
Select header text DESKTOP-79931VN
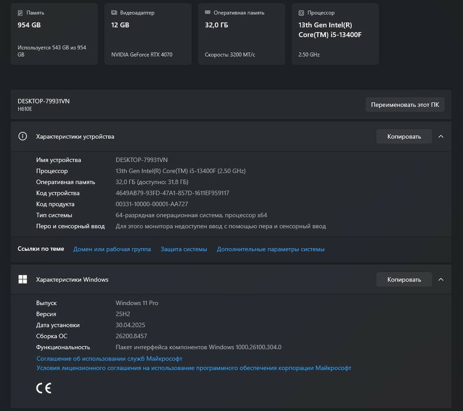tap(44, 101)
